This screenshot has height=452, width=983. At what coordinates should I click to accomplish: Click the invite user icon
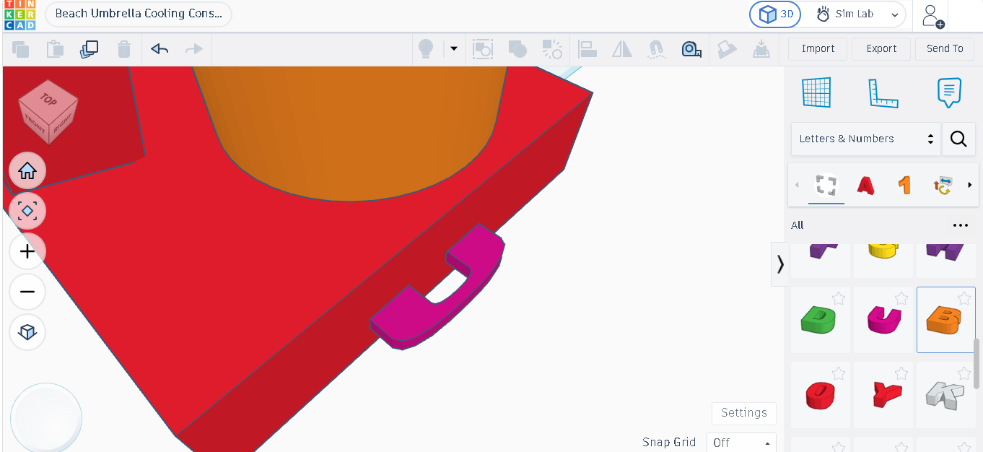(x=932, y=16)
